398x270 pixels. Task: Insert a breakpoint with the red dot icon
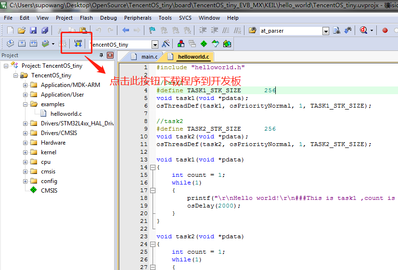(x=385, y=31)
